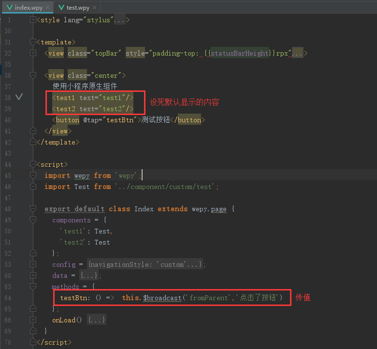The image size is (377, 349).
Task: Click the checkmark gutter icon on line 38
Action: pos(19,97)
